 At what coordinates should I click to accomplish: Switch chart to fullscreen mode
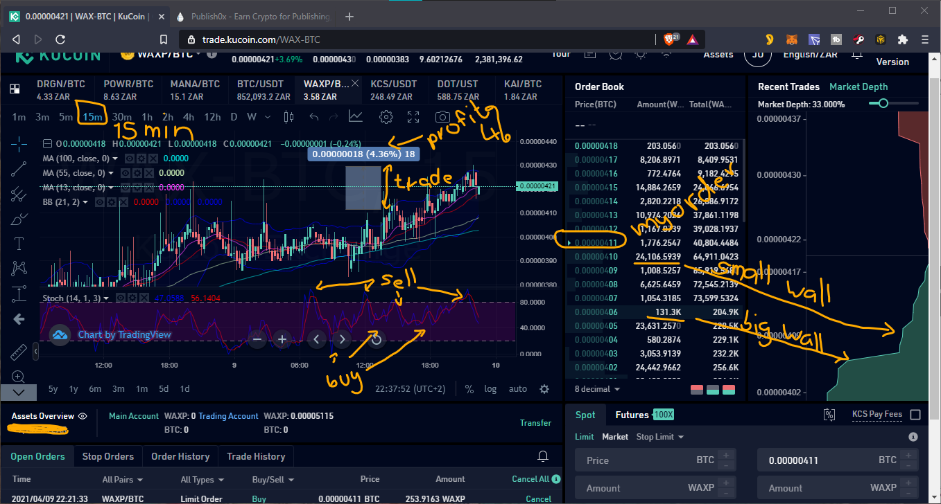pos(413,117)
